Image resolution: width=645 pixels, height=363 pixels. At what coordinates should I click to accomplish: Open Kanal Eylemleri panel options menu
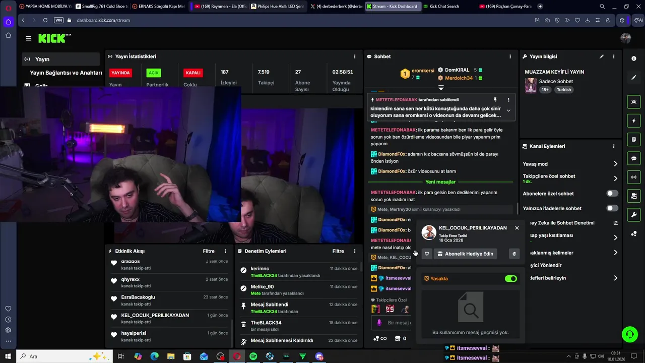point(613,146)
